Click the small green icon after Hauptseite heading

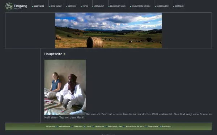pos(64,54)
